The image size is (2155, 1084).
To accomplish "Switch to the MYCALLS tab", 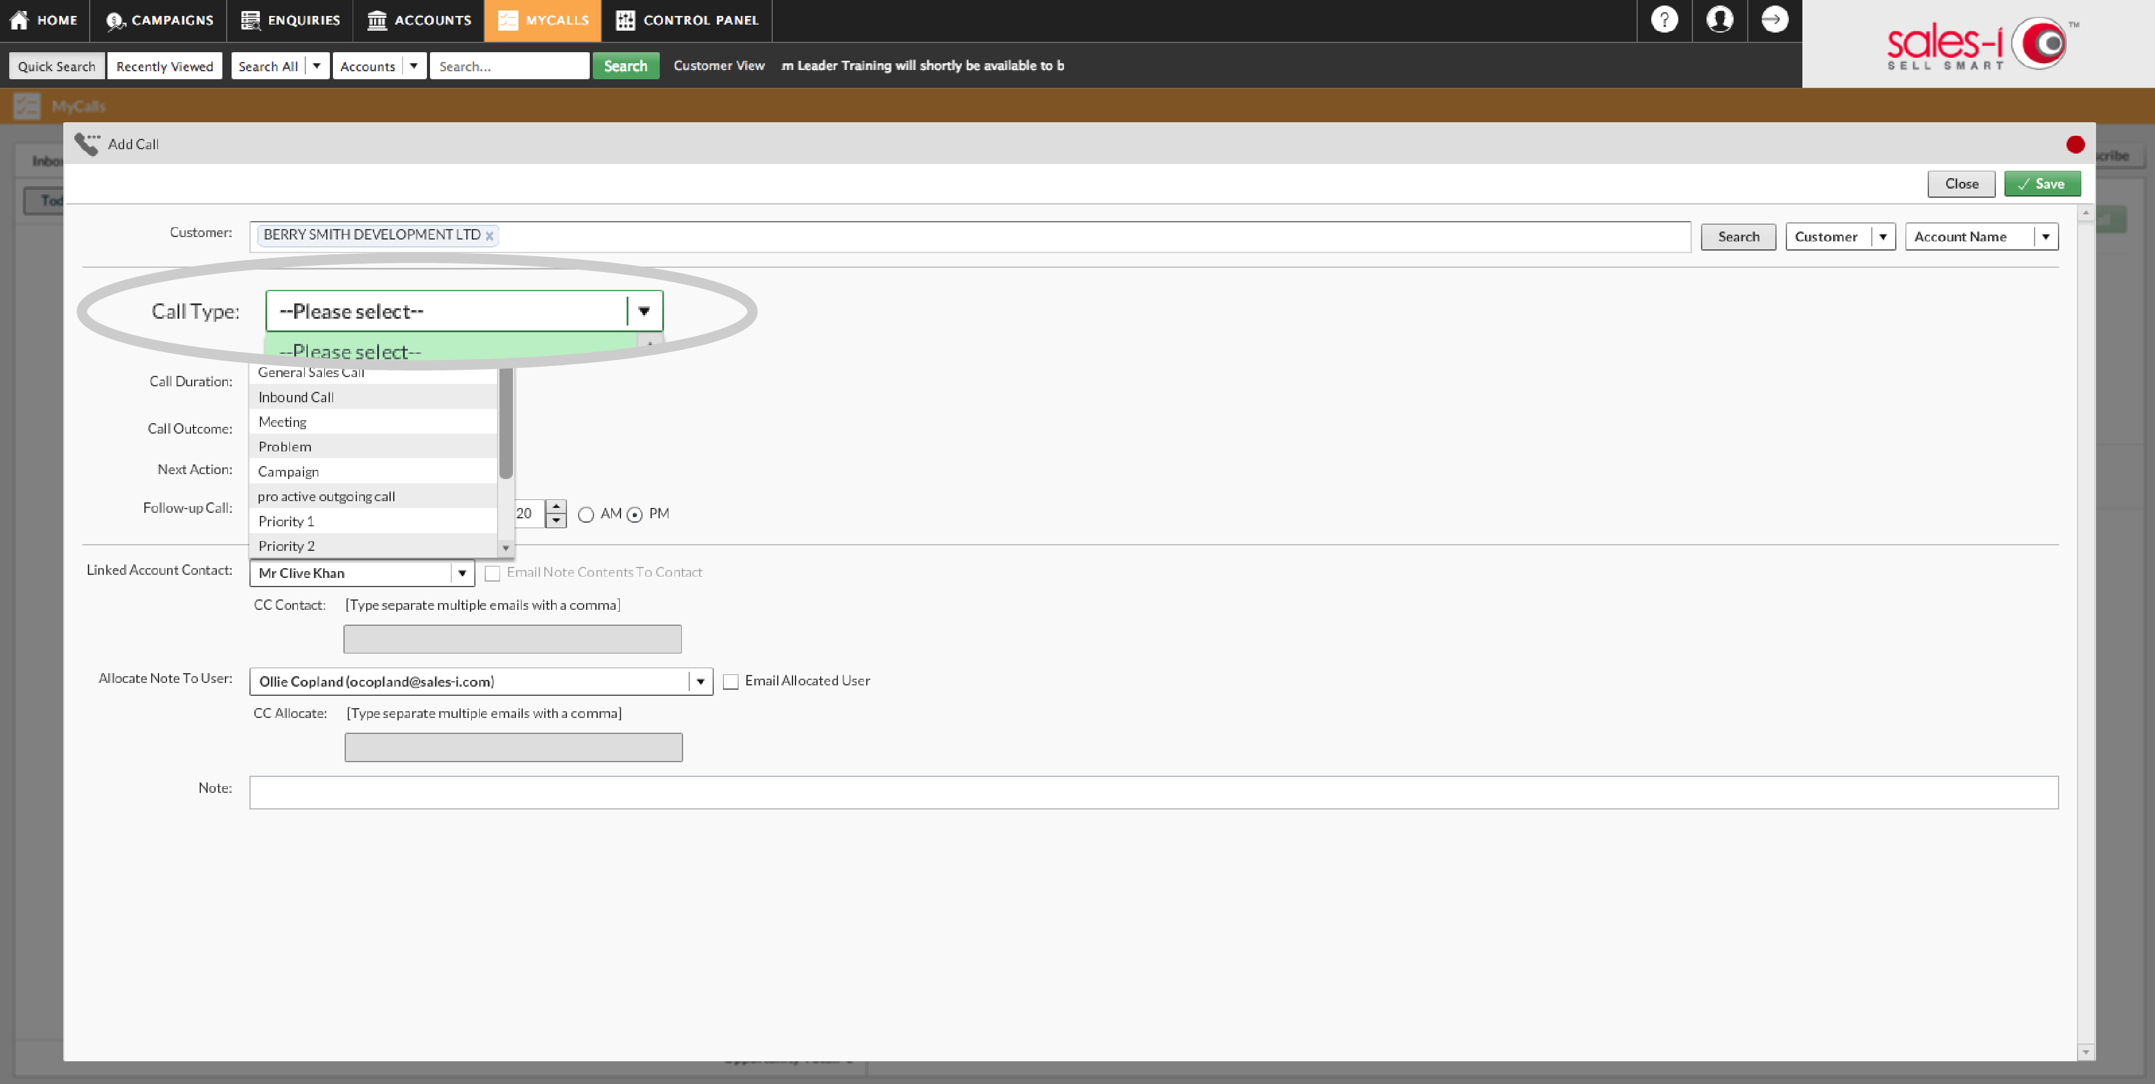I will point(541,20).
